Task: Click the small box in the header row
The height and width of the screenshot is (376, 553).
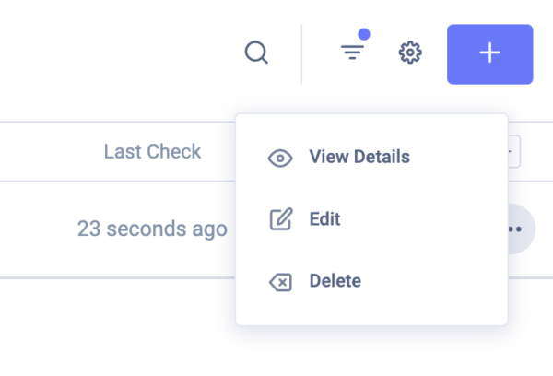Action: point(513,152)
